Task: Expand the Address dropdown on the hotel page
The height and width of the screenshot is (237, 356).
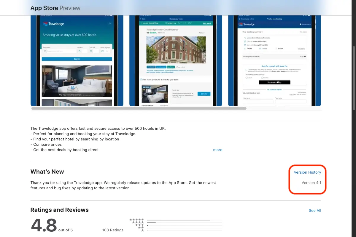Action: (202, 33)
